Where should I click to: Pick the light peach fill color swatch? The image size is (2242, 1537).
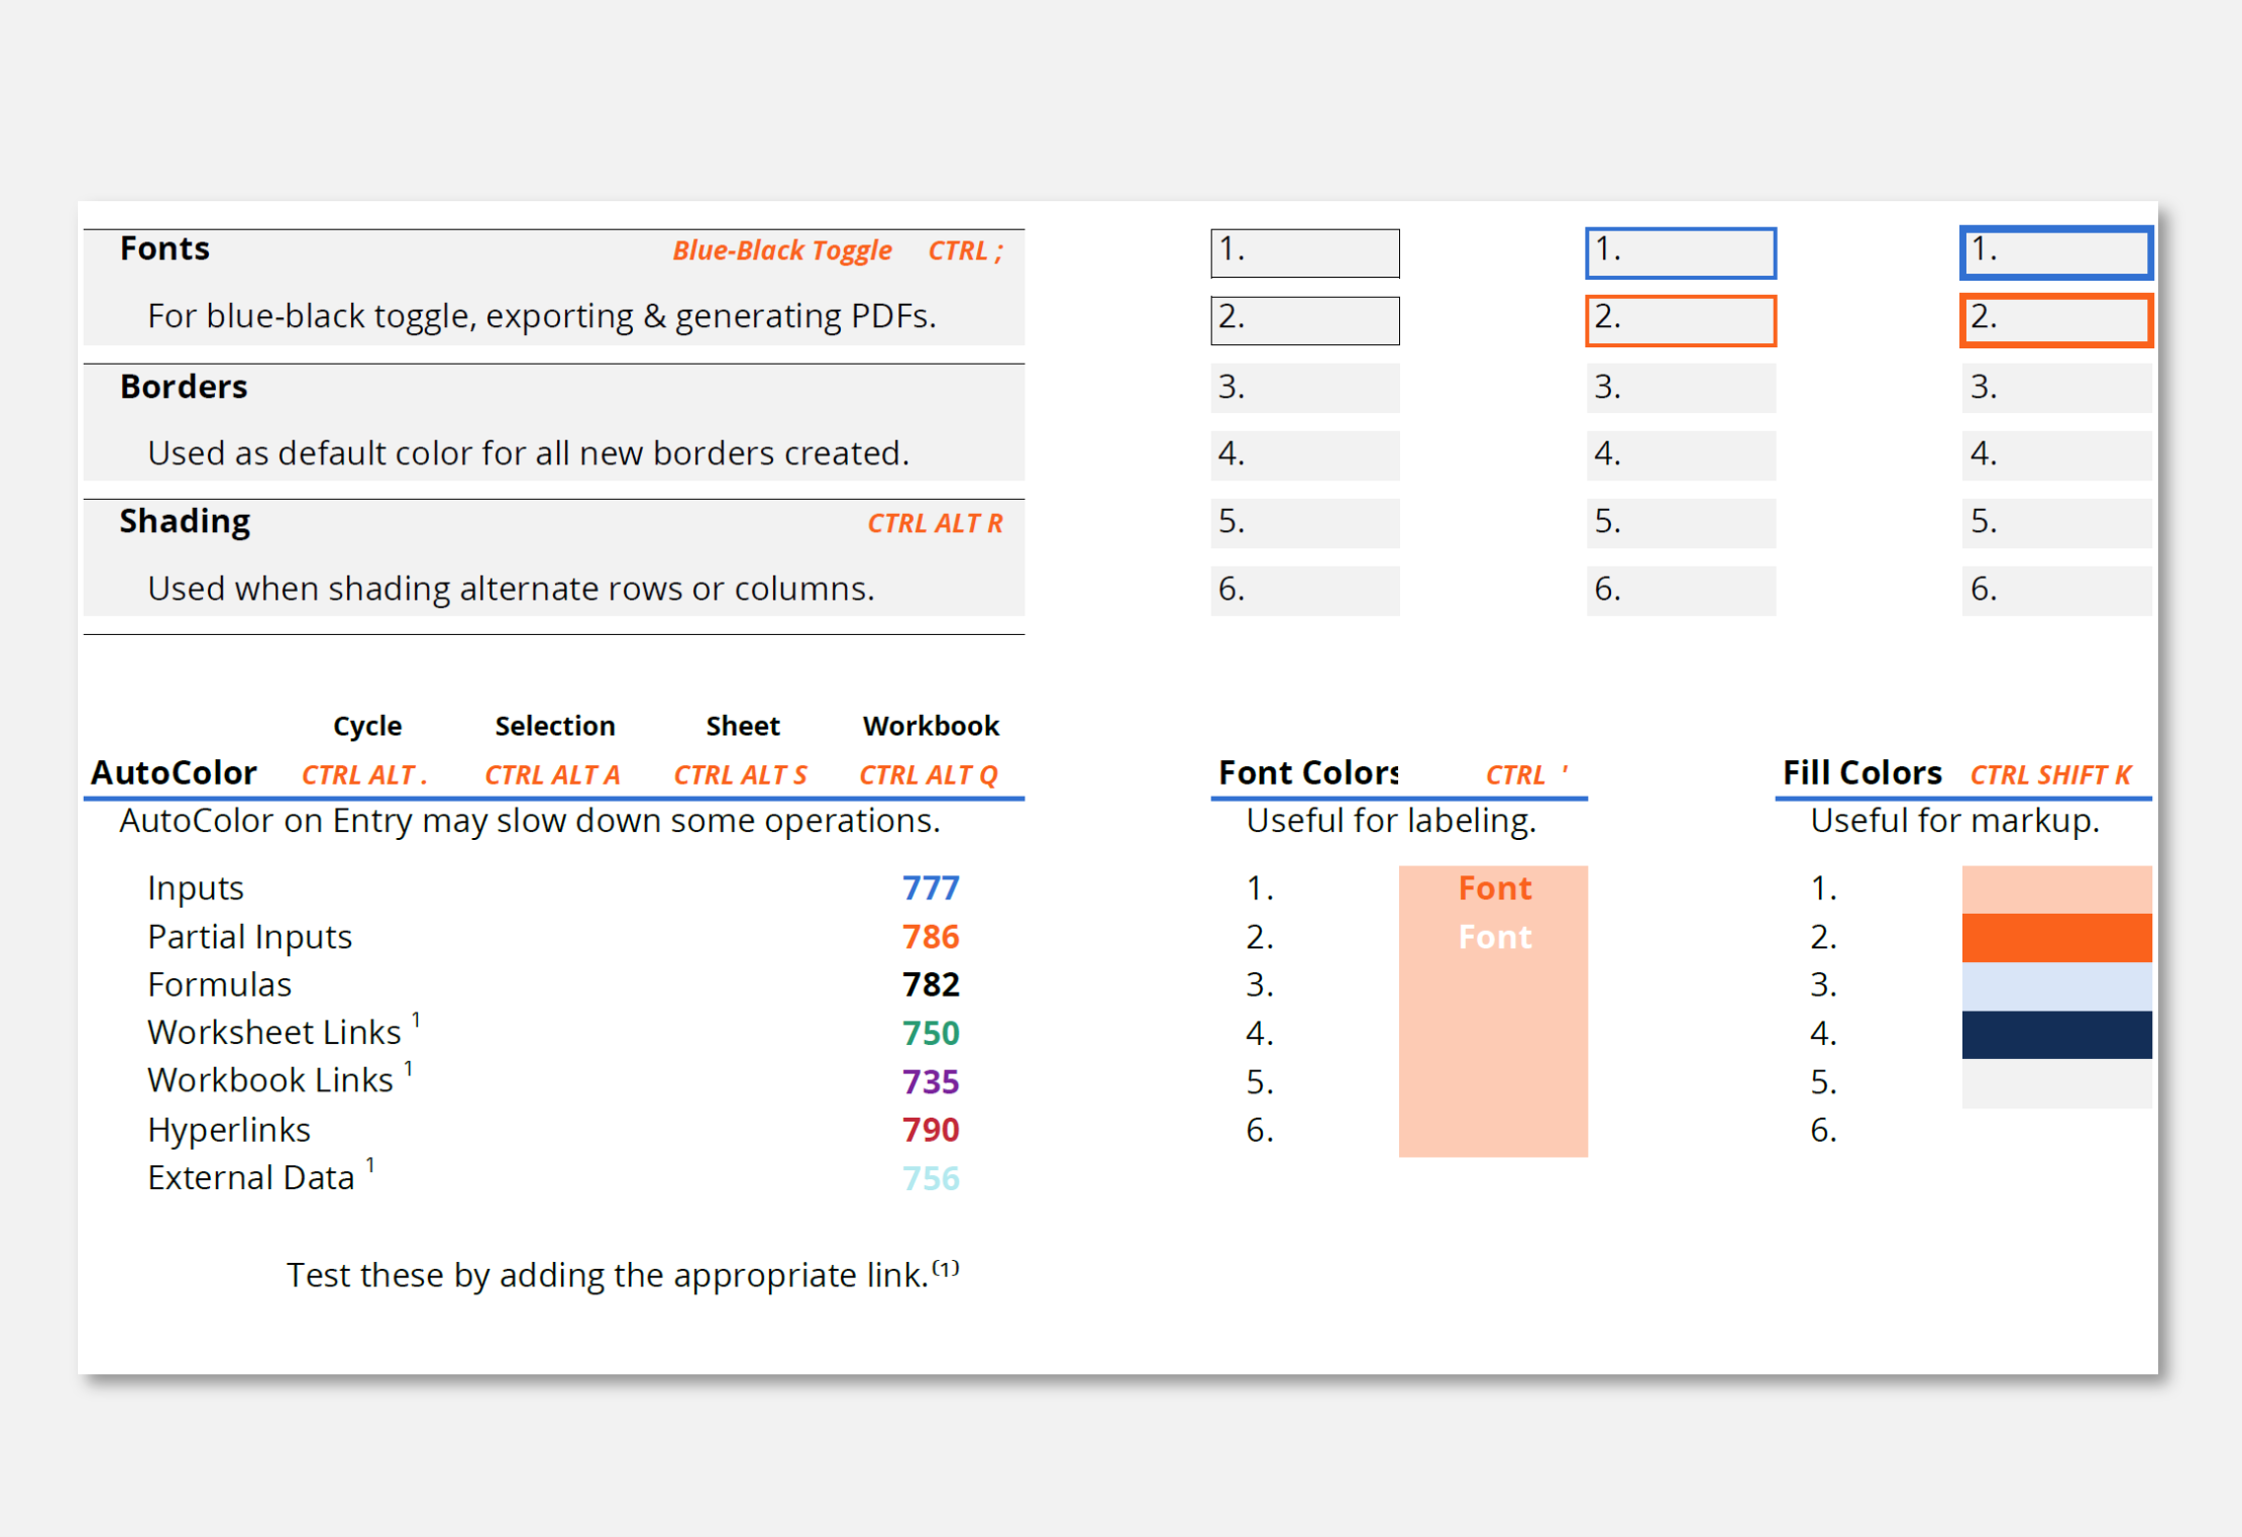point(2056,889)
